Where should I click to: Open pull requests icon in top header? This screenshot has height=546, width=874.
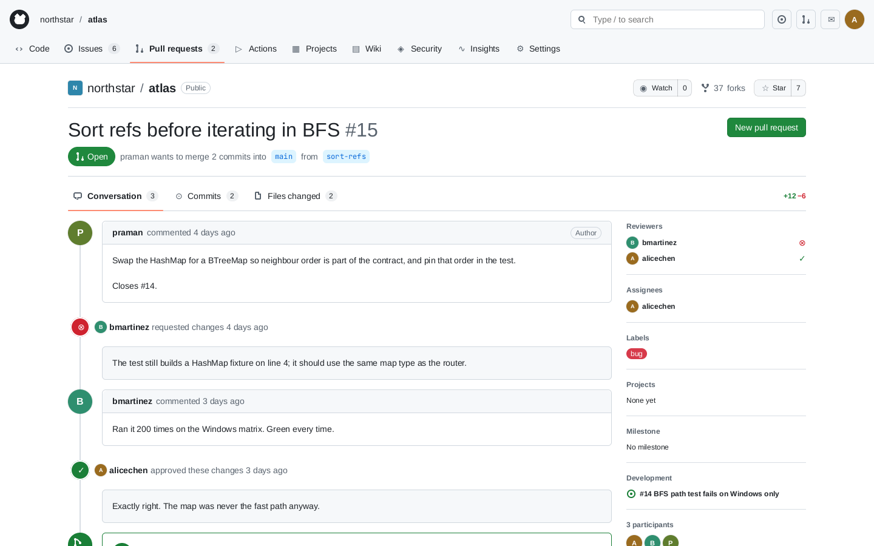pos(806,19)
